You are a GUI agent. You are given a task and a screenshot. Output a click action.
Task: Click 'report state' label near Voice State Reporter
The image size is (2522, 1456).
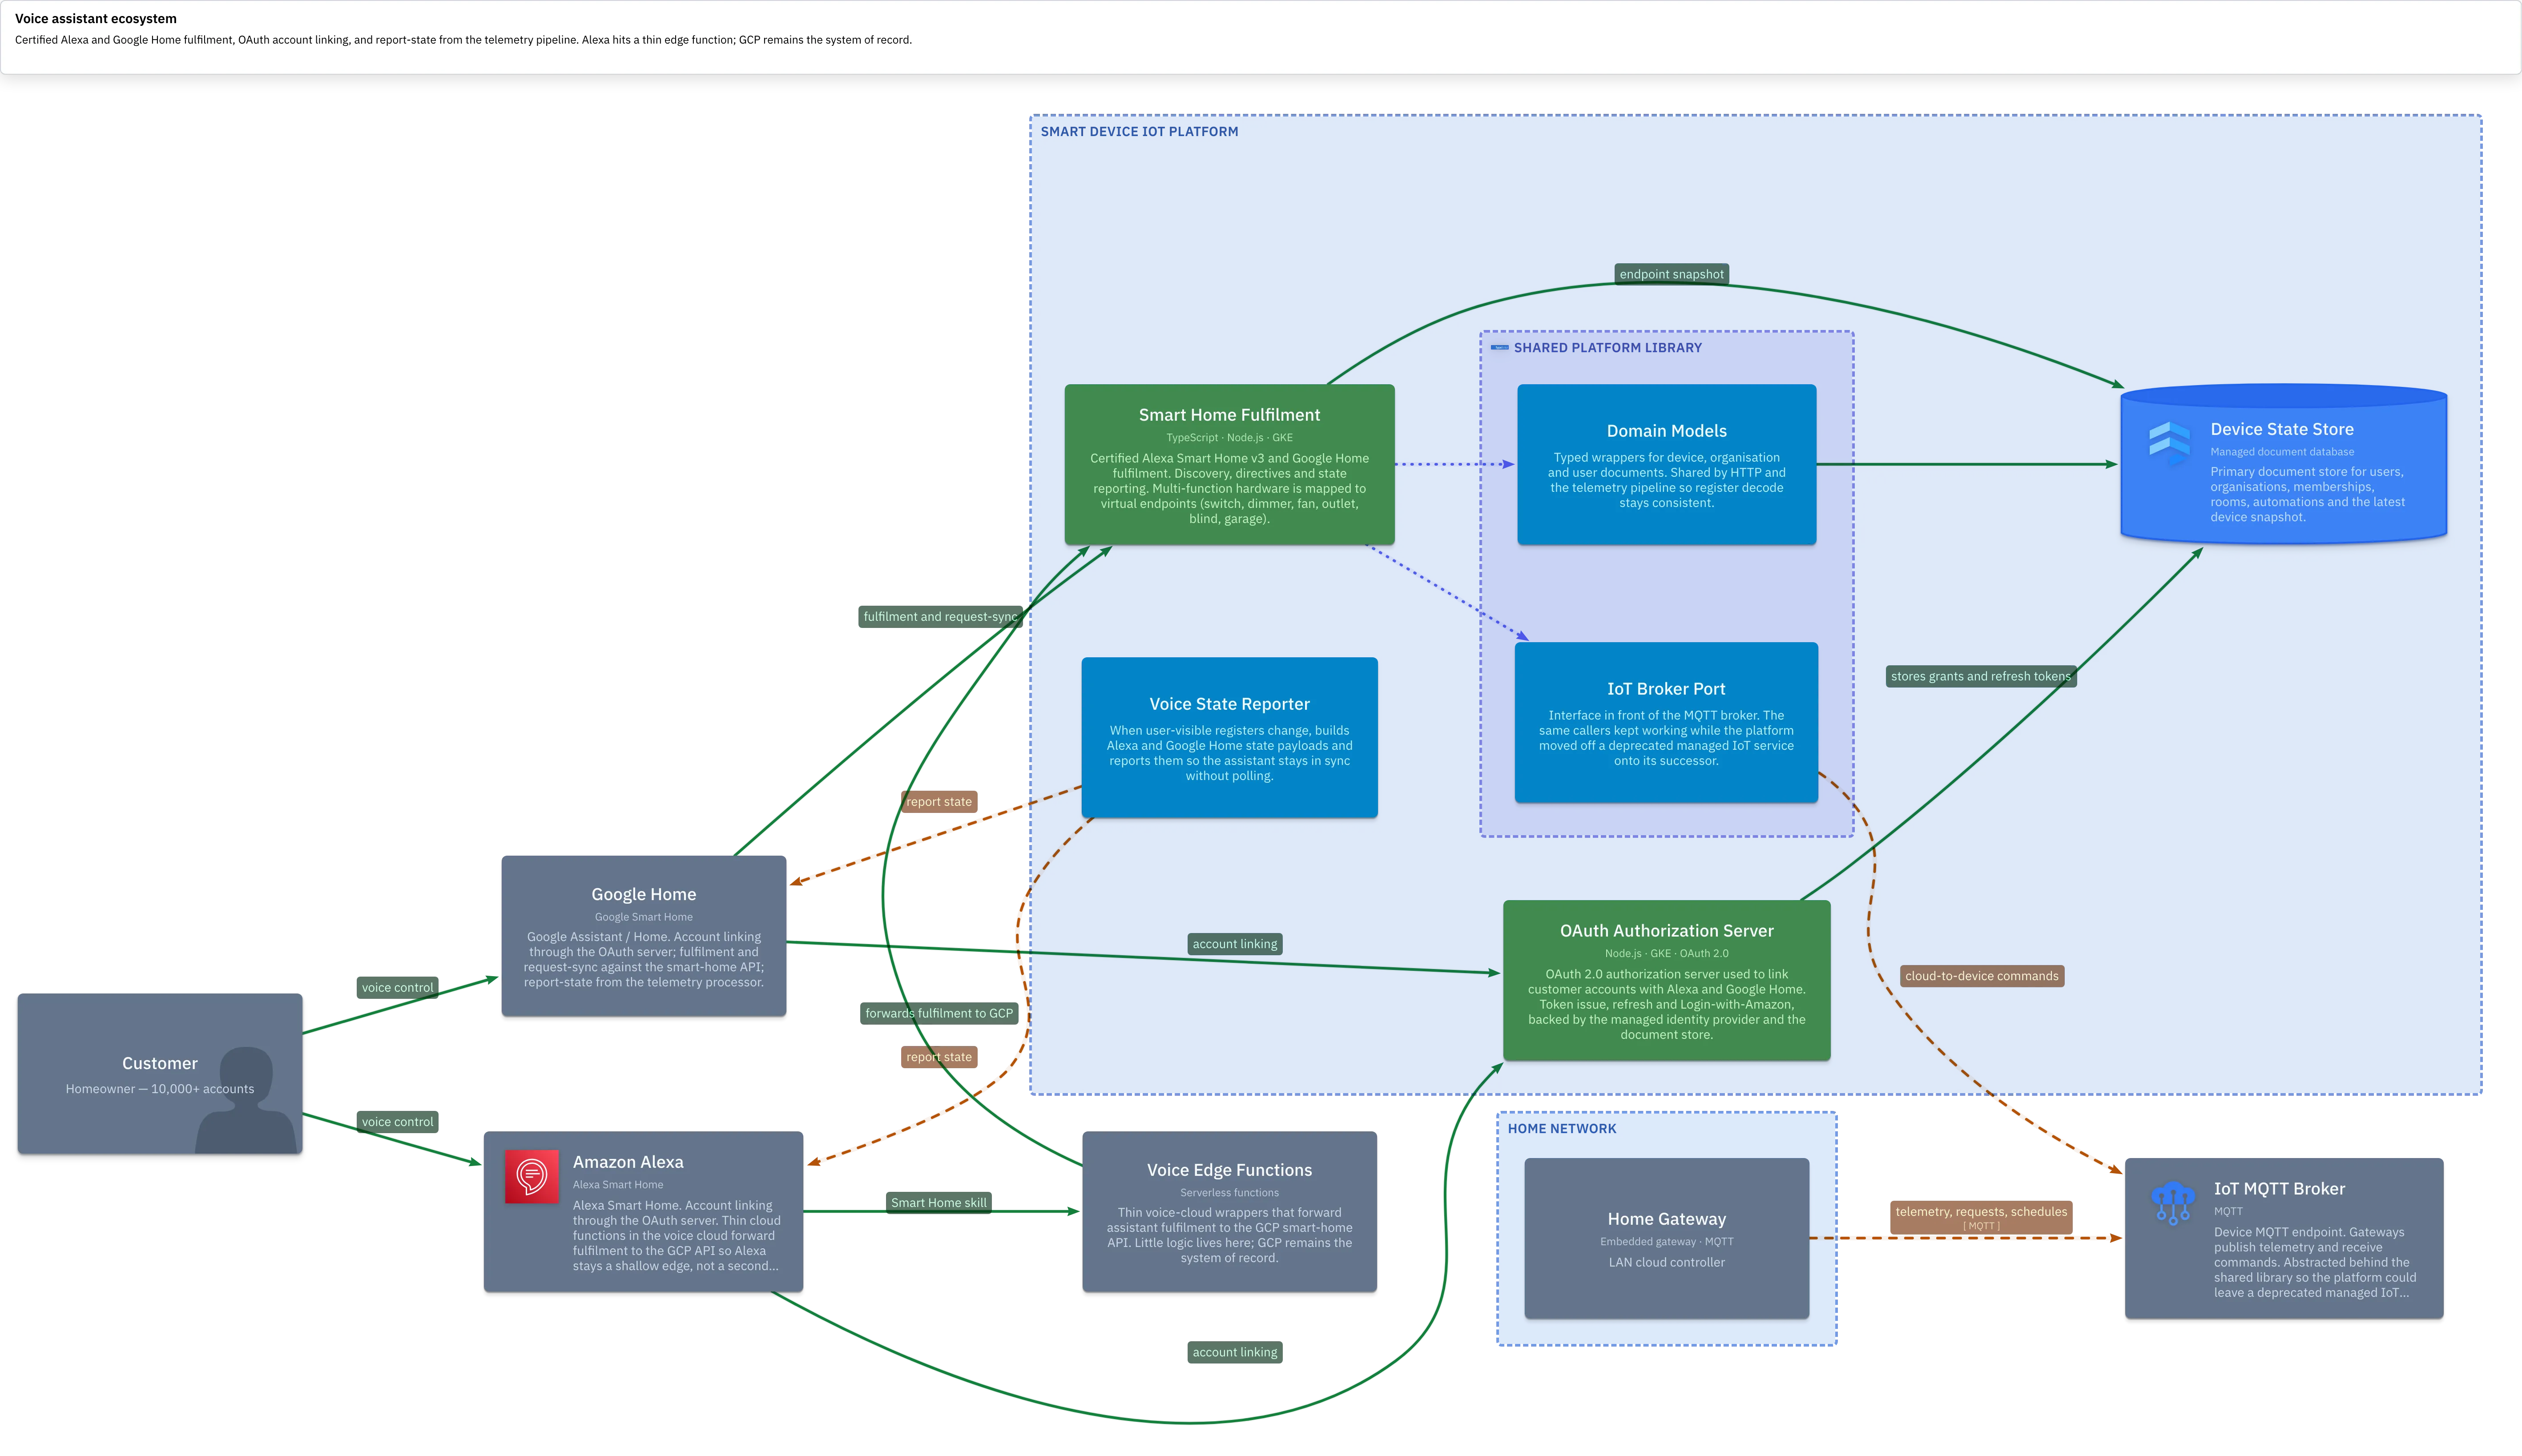tap(938, 802)
